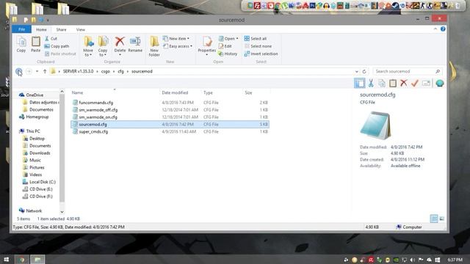
Task: Select Network in the navigation pane
Action: point(34,210)
